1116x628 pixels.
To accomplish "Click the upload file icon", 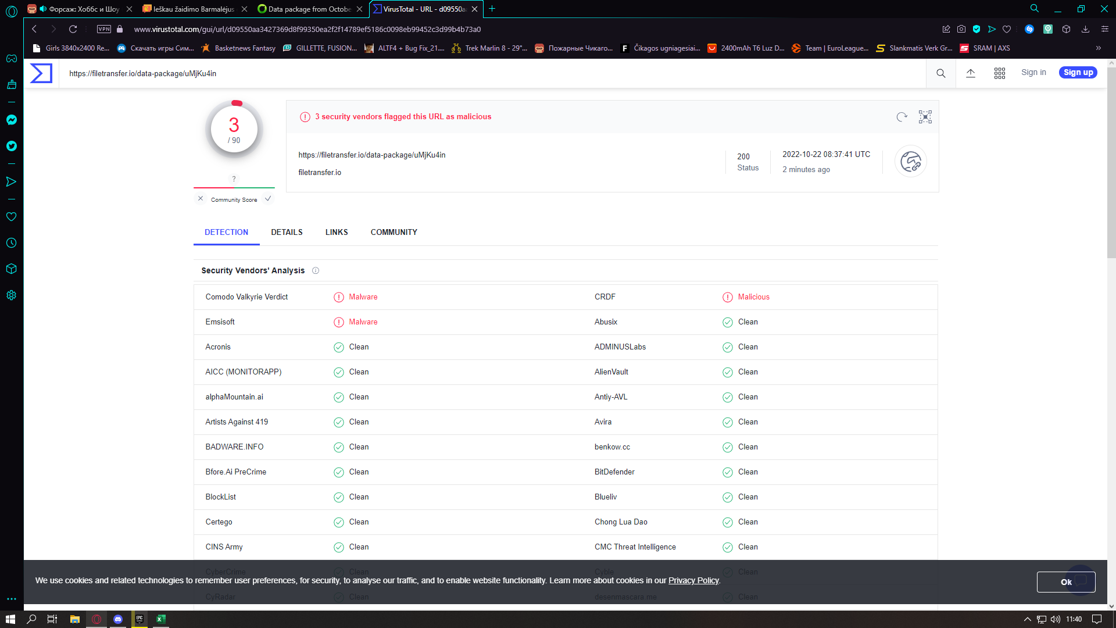I will 971,73.
